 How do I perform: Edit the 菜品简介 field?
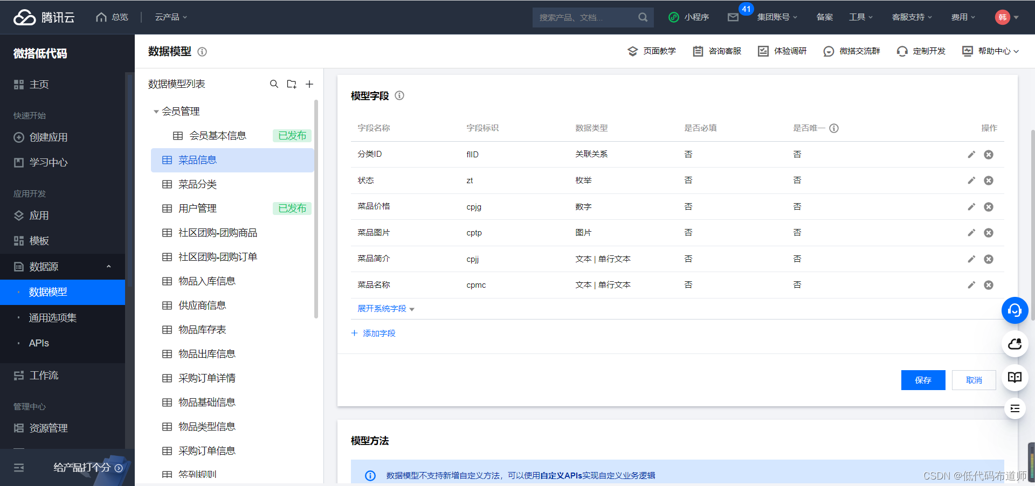(x=971, y=259)
